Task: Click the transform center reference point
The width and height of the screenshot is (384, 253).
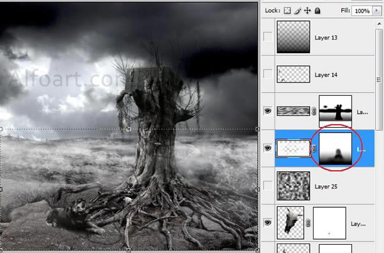Action: (x=129, y=189)
